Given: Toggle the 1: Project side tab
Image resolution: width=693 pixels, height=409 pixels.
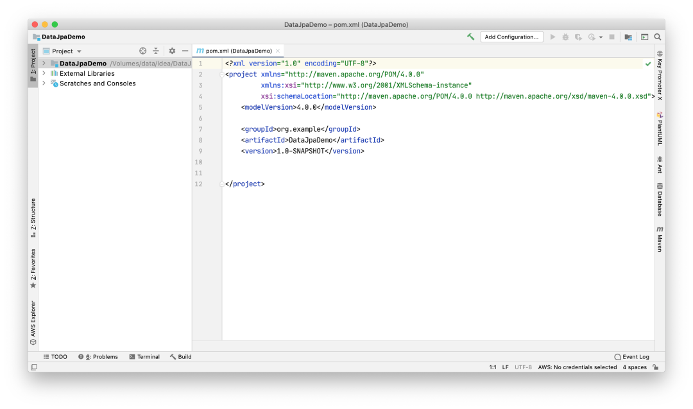Looking at the screenshot, I should coord(33,65).
